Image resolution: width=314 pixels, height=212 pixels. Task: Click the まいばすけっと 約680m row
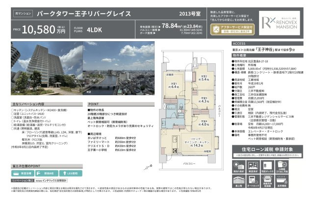111,138
